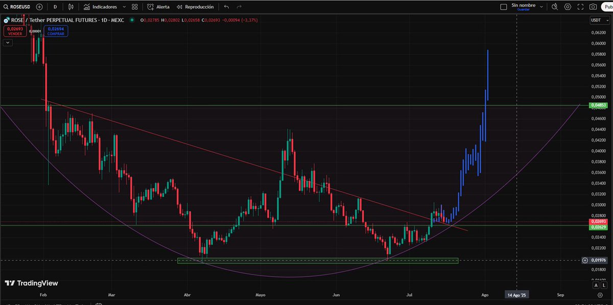613x305 pixels.
Task: Click the TradingView logo
Action: click(31, 283)
